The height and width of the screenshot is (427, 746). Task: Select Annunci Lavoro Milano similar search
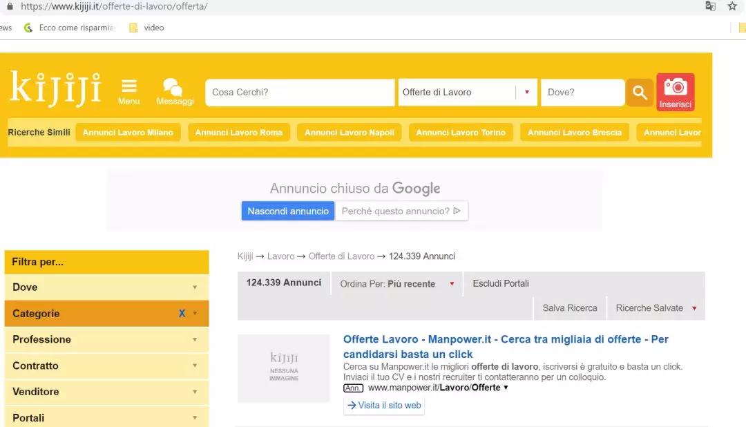point(128,133)
